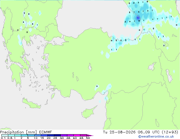Click the ECMWF model label
Viewport: 180px width, 139px height.
pyautogui.click(x=46, y=132)
